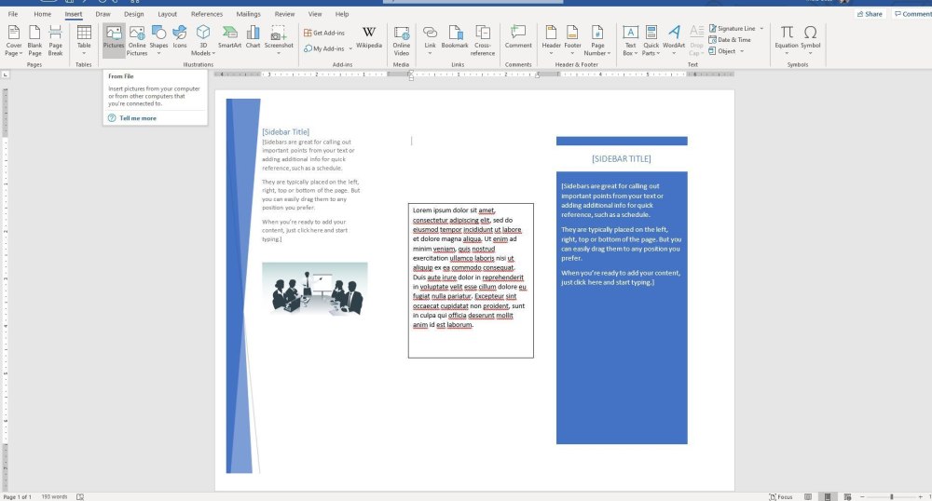Image resolution: width=932 pixels, height=501 pixels.
Task: Switch to Focus mode
Action: (780, 497)
